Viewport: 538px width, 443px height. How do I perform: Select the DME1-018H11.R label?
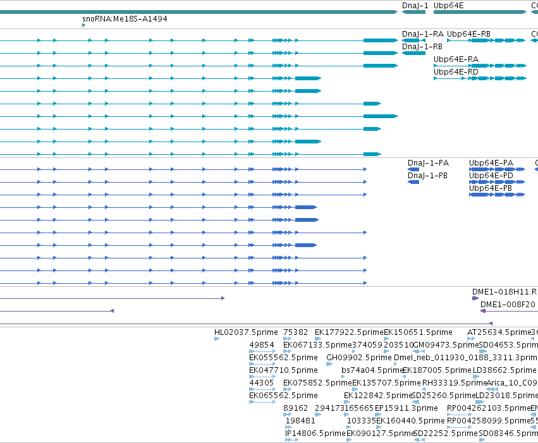click(x=504, y=292)
